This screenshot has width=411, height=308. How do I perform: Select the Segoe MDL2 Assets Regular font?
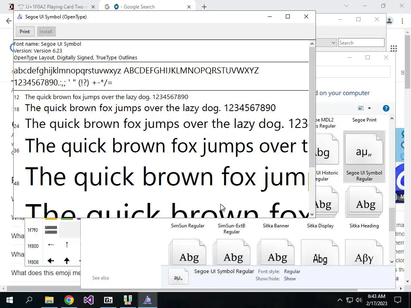[325, 123]
